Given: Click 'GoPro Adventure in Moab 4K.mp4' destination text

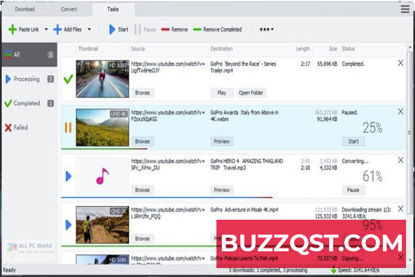Looking at the screenshot, I should (244, 210).
